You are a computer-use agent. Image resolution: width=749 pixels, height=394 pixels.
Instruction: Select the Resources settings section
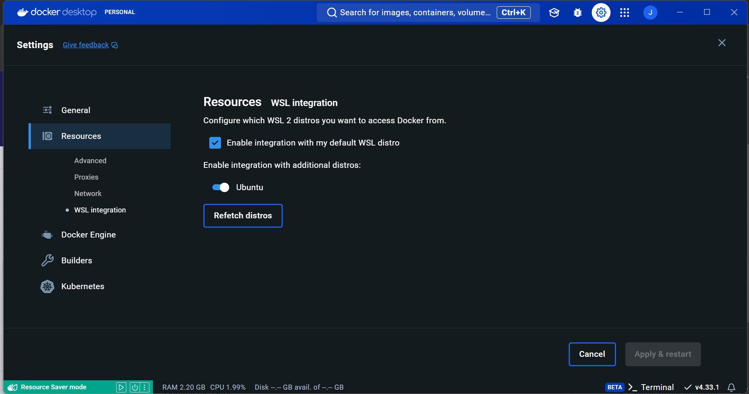100,136
